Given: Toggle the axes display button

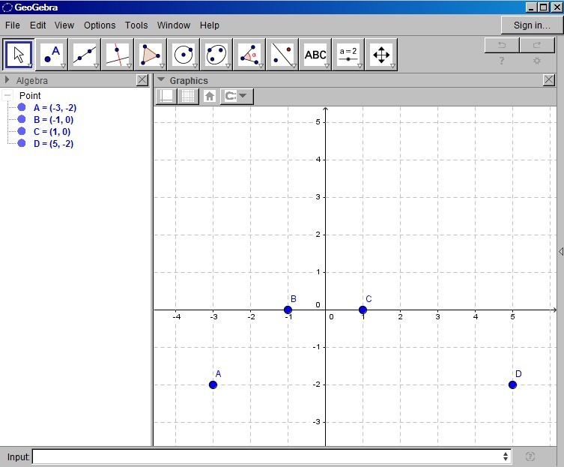Looking at the screenshot, I should (166, 96).
